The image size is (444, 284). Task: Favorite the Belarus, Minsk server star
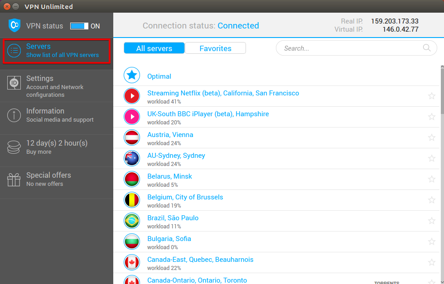tap(431, 179)
